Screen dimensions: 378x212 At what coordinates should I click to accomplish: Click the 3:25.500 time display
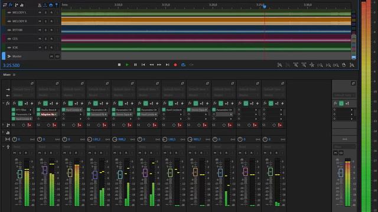click(11, 65)
